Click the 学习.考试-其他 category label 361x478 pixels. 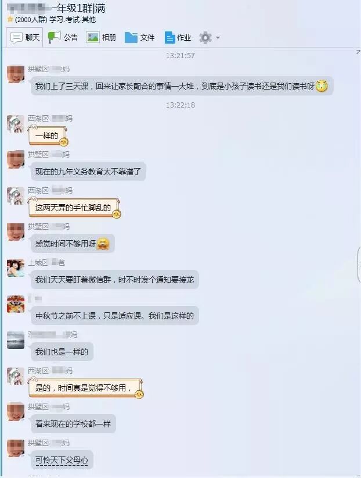(x=73, y=20)
